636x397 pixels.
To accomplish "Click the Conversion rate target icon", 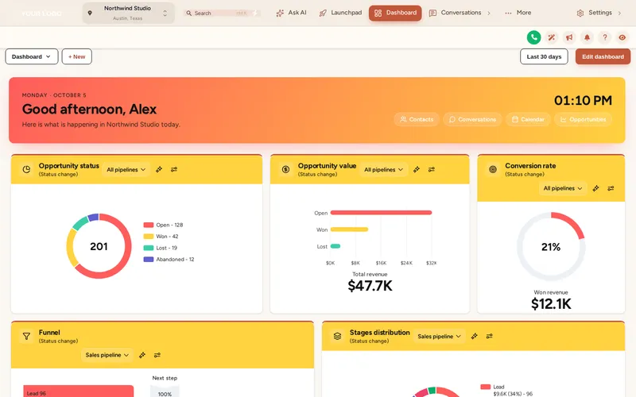I will click(x=493, y=169).
